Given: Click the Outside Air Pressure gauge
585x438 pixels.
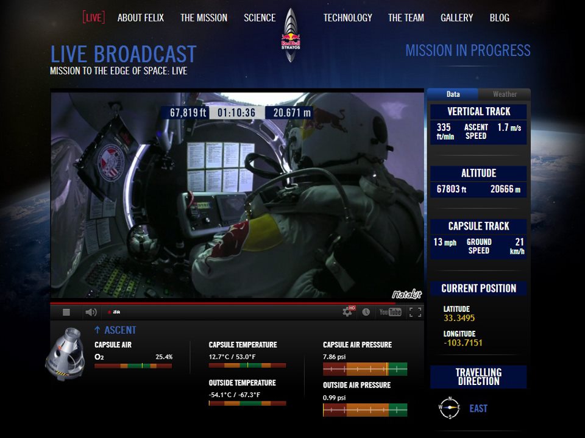Looking at the screenshot, I should (x=365, y=410).
